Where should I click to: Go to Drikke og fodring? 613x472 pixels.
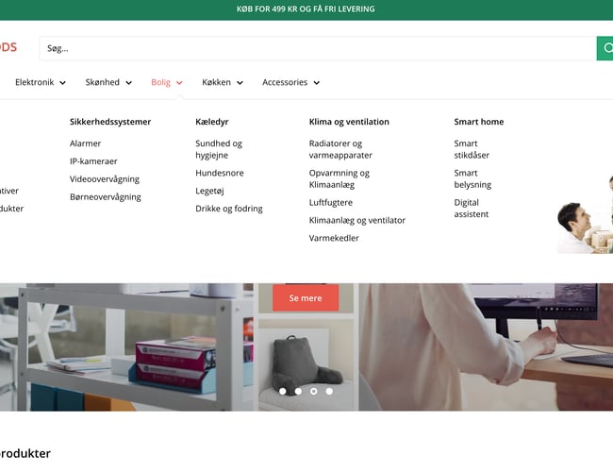point(229,209)
